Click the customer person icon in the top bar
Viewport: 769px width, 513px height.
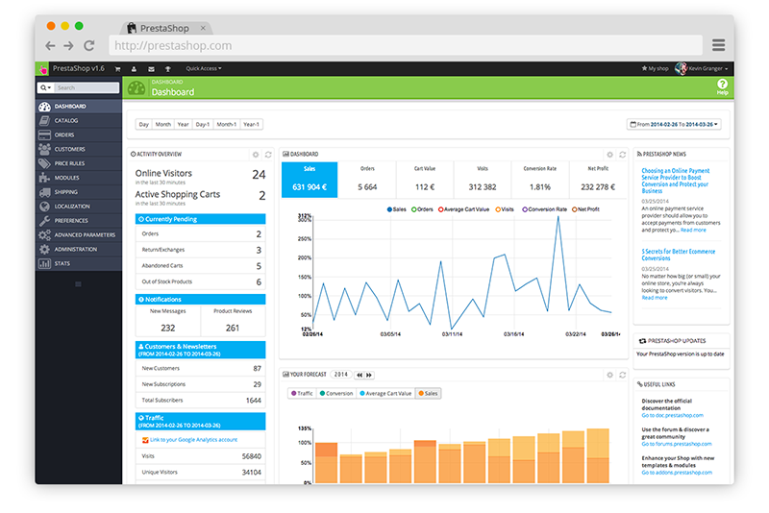(134, 69)
